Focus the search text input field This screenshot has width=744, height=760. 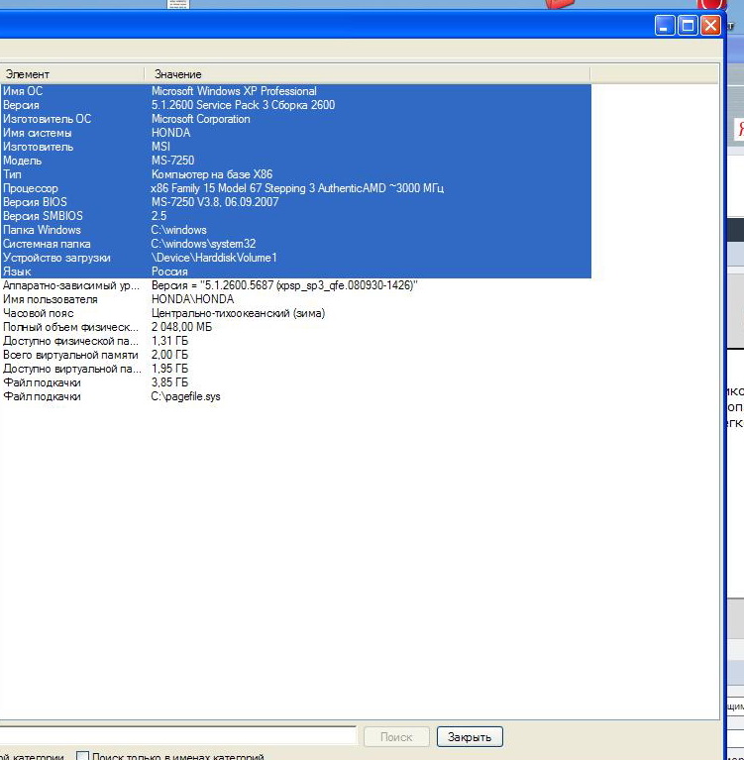pos(178,736)
